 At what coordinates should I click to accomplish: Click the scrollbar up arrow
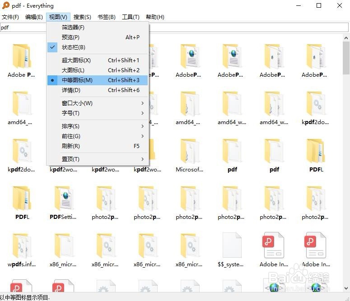click(x=346, y=38)
